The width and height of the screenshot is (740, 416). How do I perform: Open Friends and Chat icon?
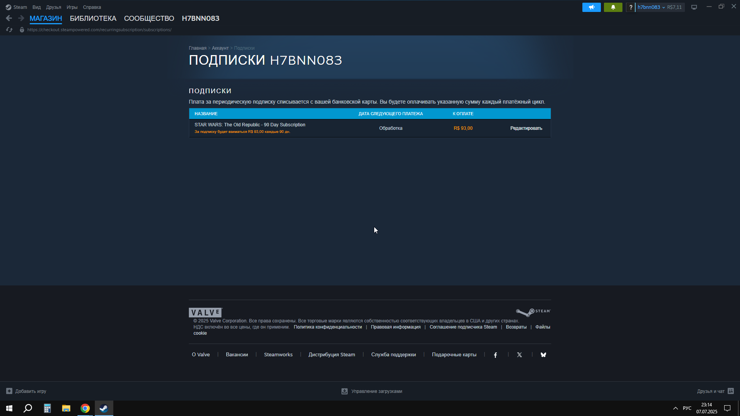tap(731, 391)
